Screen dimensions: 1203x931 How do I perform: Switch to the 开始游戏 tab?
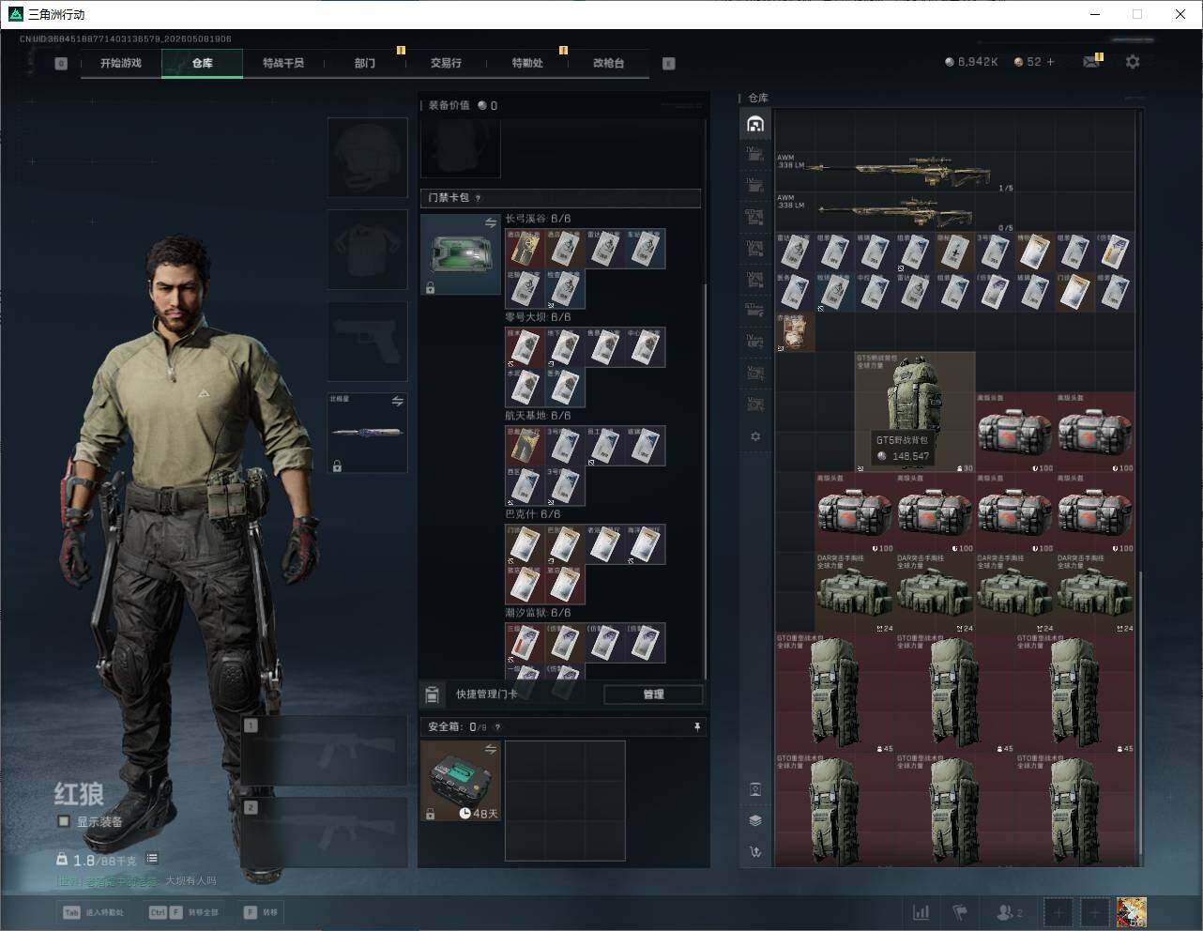click(x=121, y=64)
